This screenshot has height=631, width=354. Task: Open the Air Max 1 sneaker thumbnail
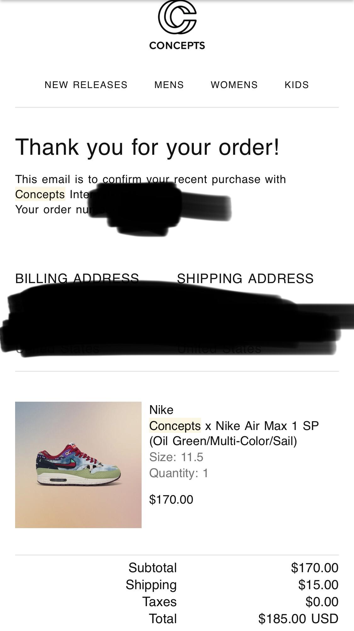pyautogui.click(x=78, y=465)
